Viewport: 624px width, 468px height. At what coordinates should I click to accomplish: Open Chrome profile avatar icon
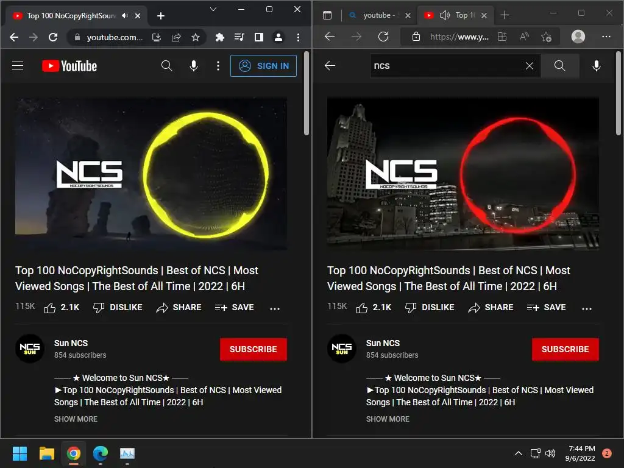[x=278, y=37]
